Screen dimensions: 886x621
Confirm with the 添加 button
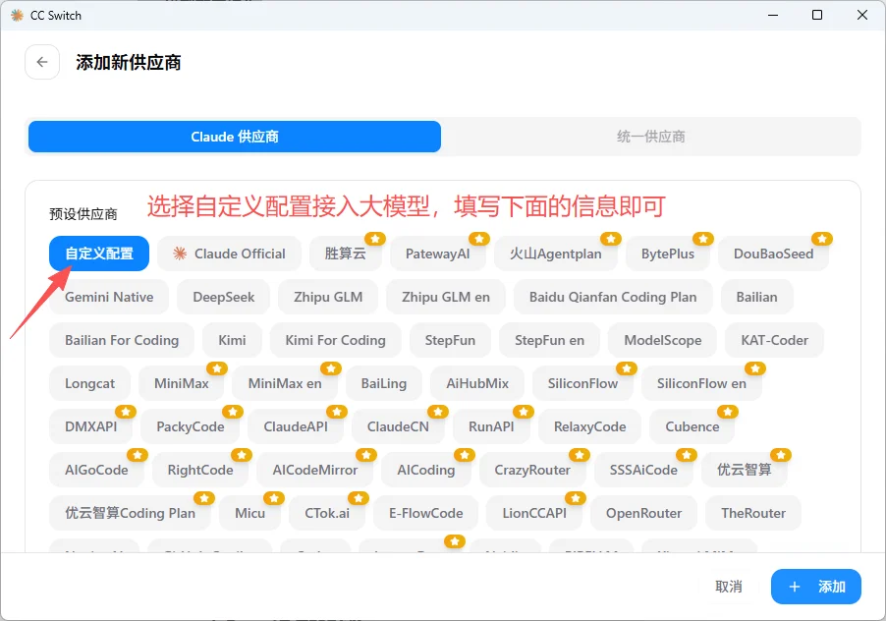pyautogui.click(x=816, y=587)
